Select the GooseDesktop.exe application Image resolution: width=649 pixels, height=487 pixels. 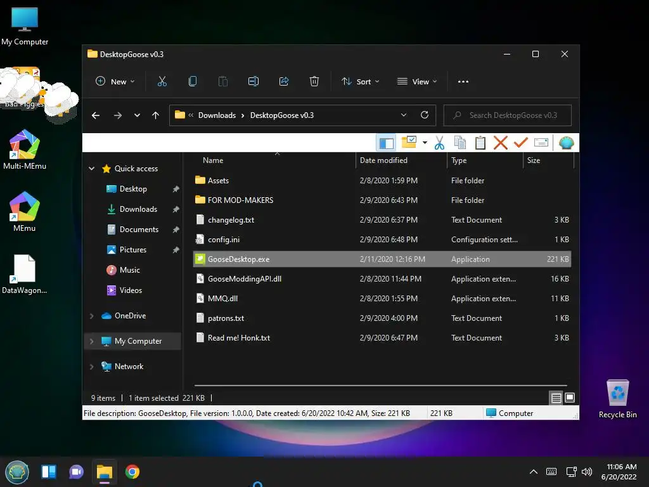pyautogui.click(x=382, y=259)
